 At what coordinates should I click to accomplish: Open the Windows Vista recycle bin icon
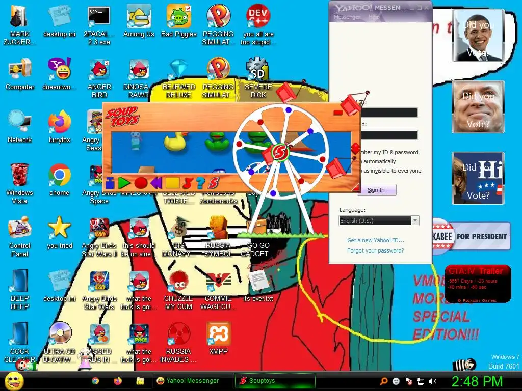pyautogui.click(x=19, y=183)
